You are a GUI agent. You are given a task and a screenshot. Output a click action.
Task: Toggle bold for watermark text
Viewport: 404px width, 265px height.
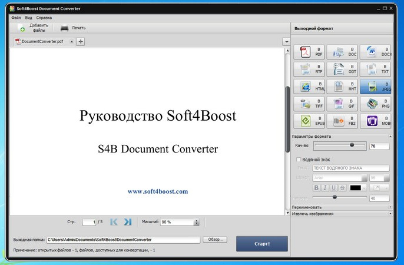point(316,188)
